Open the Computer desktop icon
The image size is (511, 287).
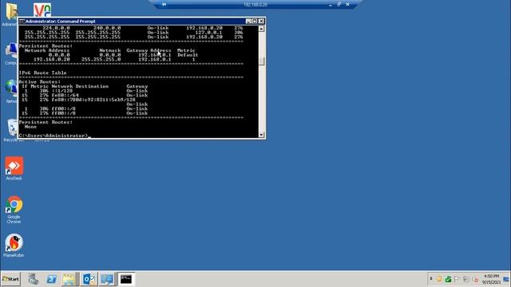(12, 53)
